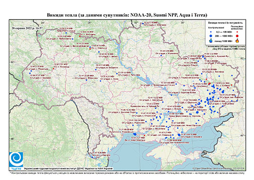The height and width of the screenshot is (180, 254).
Task: Click the medium red circle in legend
Action: (x=237, y=36)
